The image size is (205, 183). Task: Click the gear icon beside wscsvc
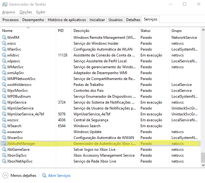4,120
